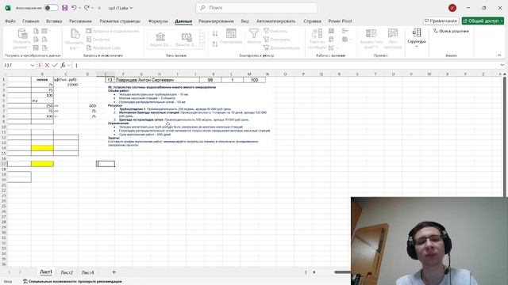The width and height of the screenshot is (508, 285).
Task: Expand the formula bar
Action: pos(502,65)
